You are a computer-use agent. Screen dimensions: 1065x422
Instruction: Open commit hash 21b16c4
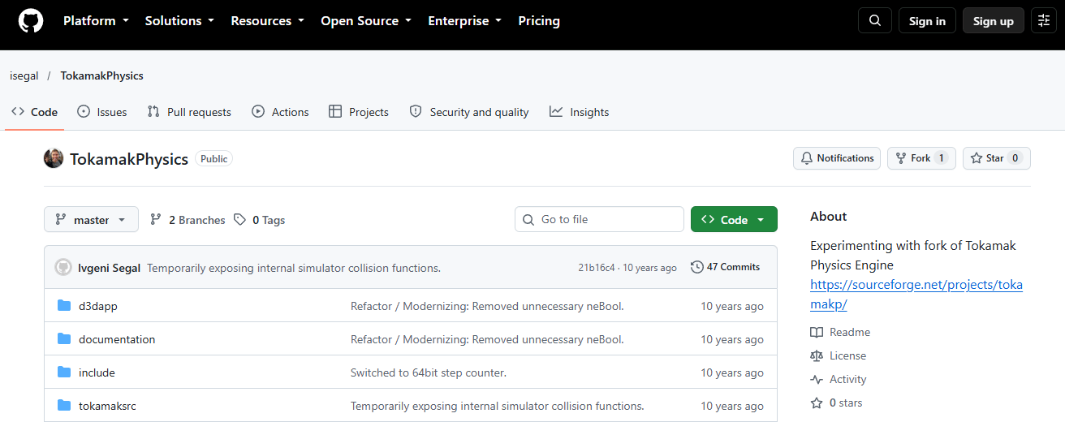(597, 268)
